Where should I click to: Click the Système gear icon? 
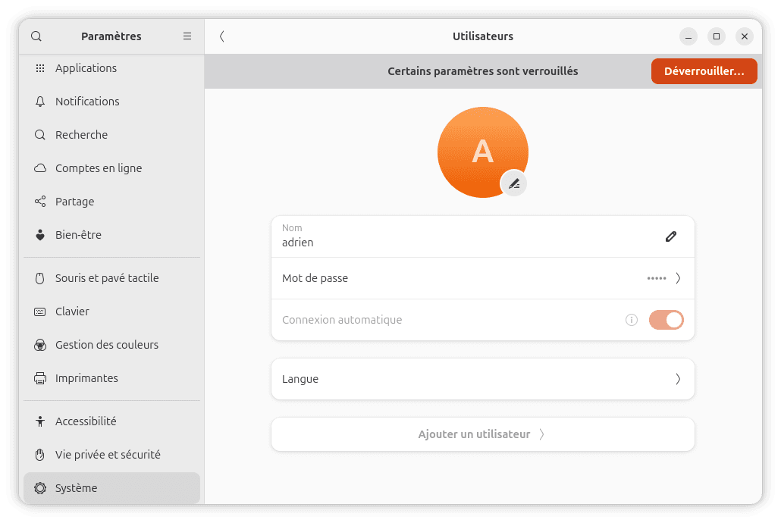pos(40,488)
